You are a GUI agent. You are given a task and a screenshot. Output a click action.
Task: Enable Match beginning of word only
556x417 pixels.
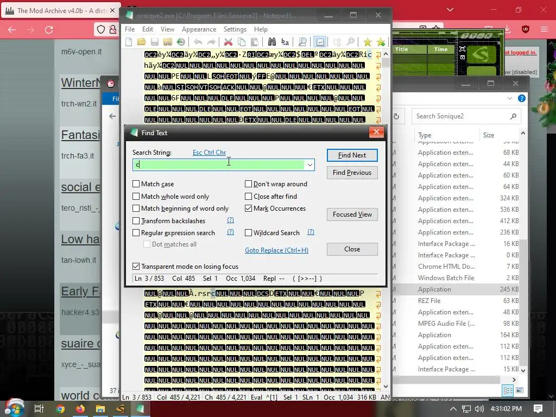(x=136, y=208)
